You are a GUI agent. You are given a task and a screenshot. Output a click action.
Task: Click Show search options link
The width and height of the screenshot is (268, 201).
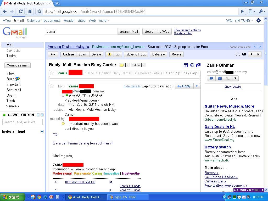click(187, 30)
